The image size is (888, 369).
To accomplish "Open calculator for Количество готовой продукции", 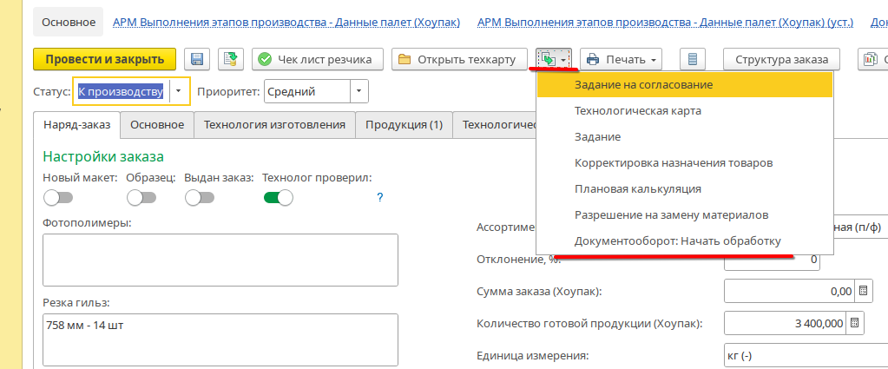I will coord(854,323).
